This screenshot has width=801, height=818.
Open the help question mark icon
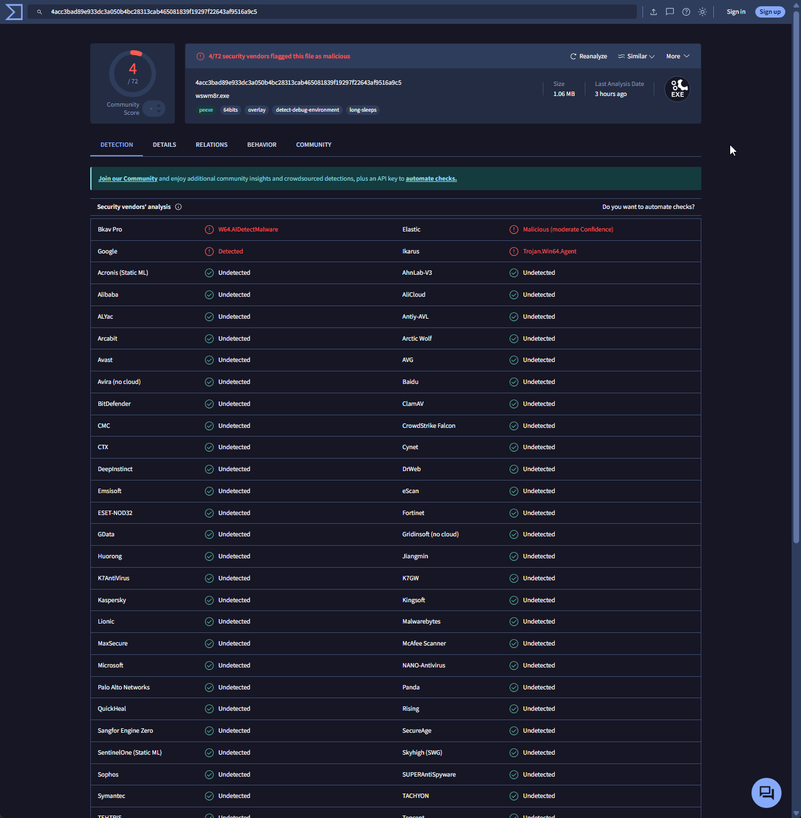[x=686, y=12]
